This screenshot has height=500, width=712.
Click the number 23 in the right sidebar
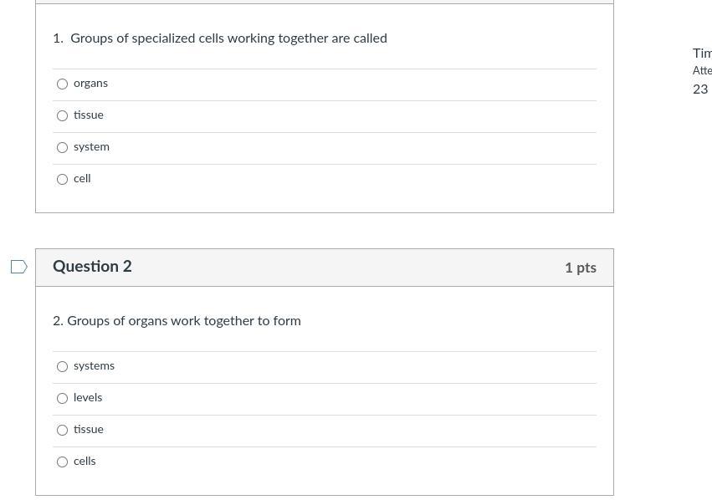pos(700,89)
